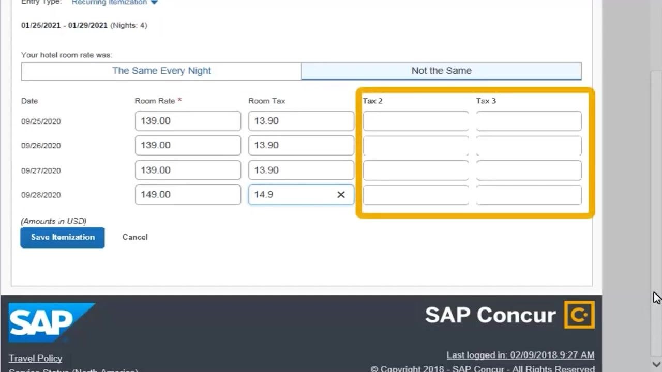The width and height of the screenshot is (662, 372).
Task: Click Tax 3 field for 09/28/2020
Action: coord(529,194)
